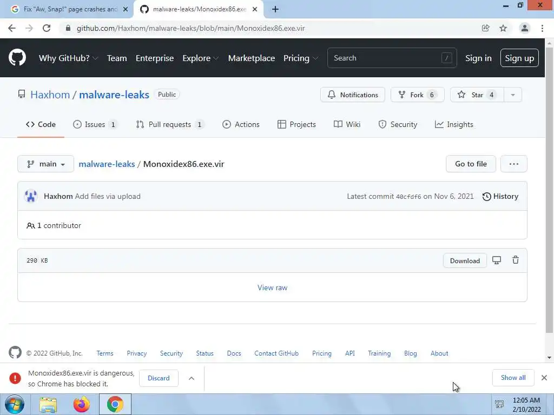Open Haxhom owner profile link
Image resolution: width=554 pixels, height=415 pixels.
(50, 95)
